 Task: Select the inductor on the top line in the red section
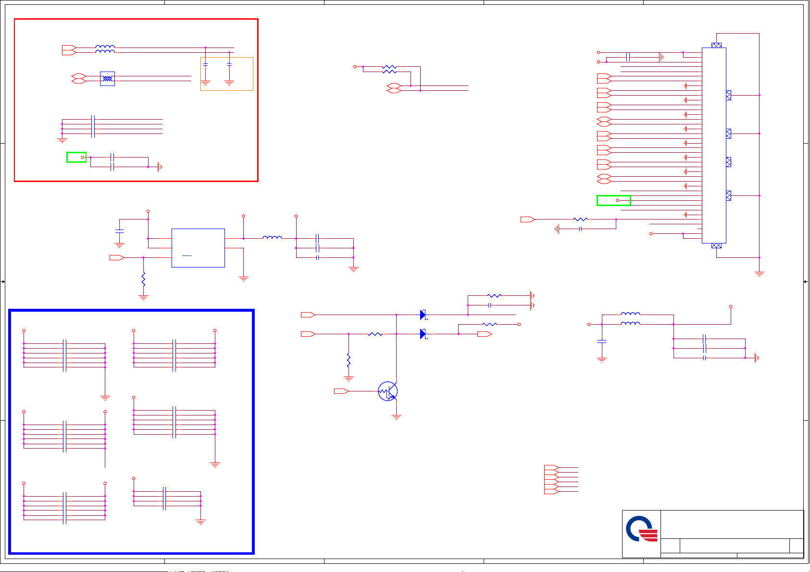coord(105,47)
